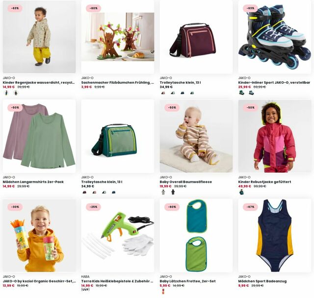Choose first color swatch of burgundy Trolleytasche
Viewport: 314px width, 298px height.
(163, 93)
